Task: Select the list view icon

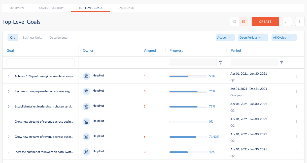Action: click(244, 21)
